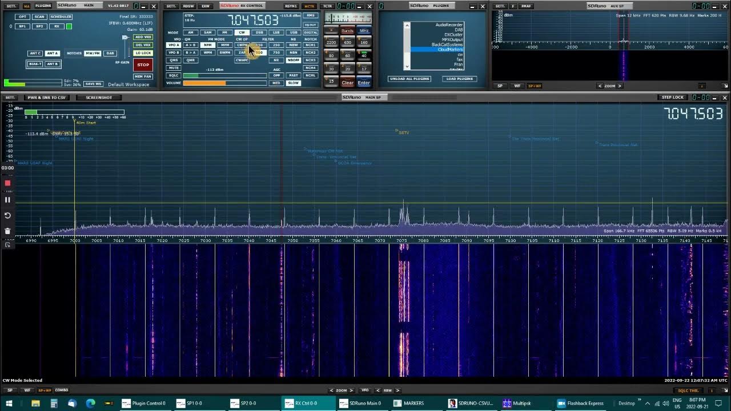Expand Aux SP panel corner arrow
Image resolution: width=731 pixels, height=411 pixels.
(x=725, y=86)
